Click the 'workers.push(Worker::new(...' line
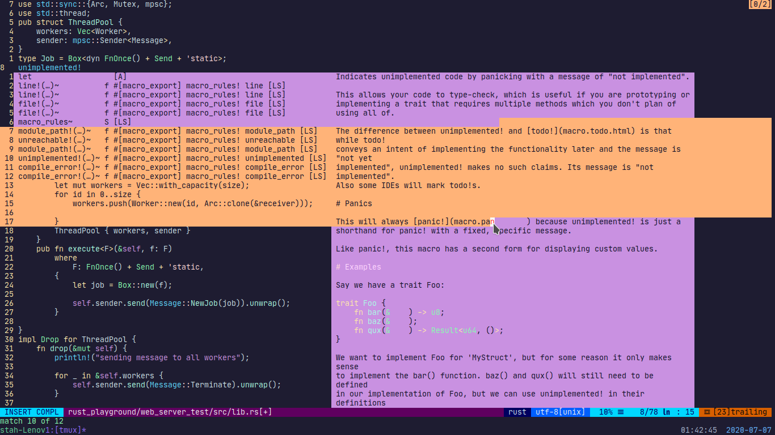The height and width of the screenshot is (435, 775). point(193,203)
